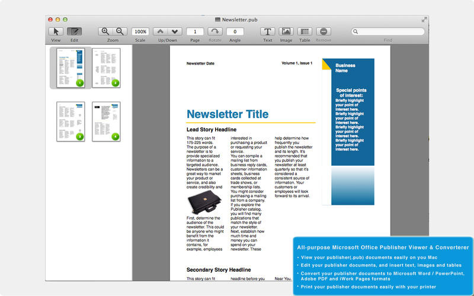Go to next page with Down arrow

175,31
